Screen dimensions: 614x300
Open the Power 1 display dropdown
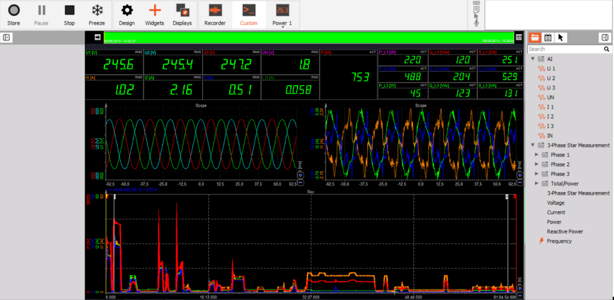pos(282,15)
